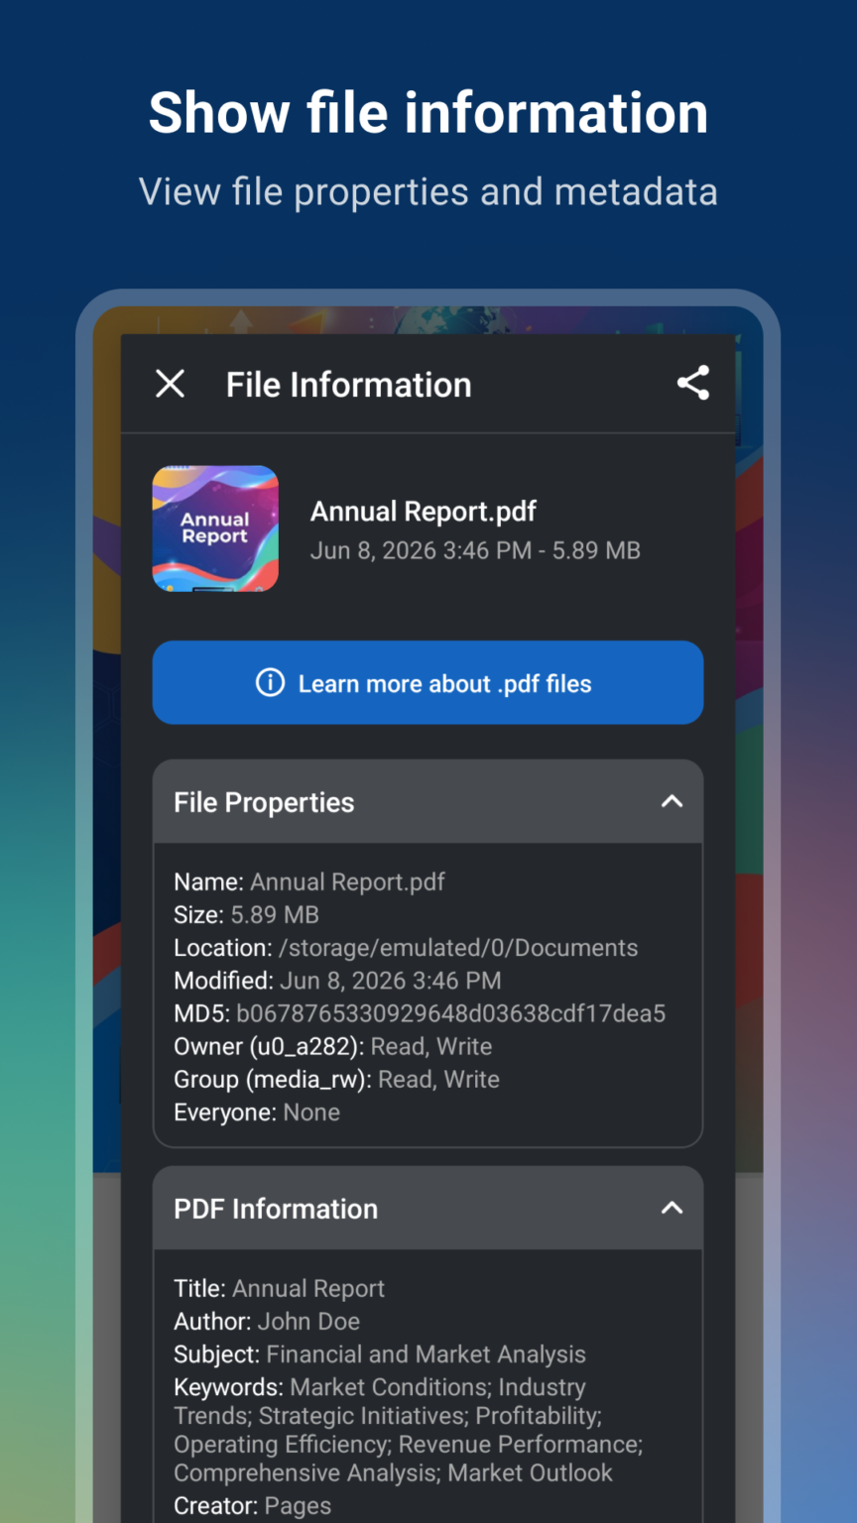Viewport: 857px width, 1523px height.
Task: Tap the Modified: Jun 8, 2026 row
Action: pos(337,981)
